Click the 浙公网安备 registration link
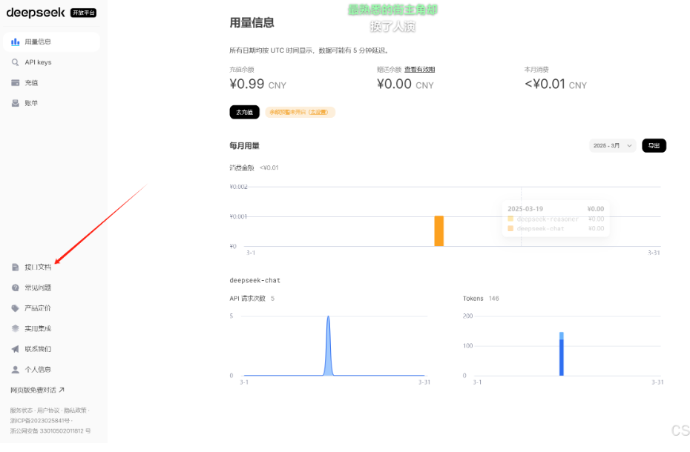690x452 pixels. point(50,431)
